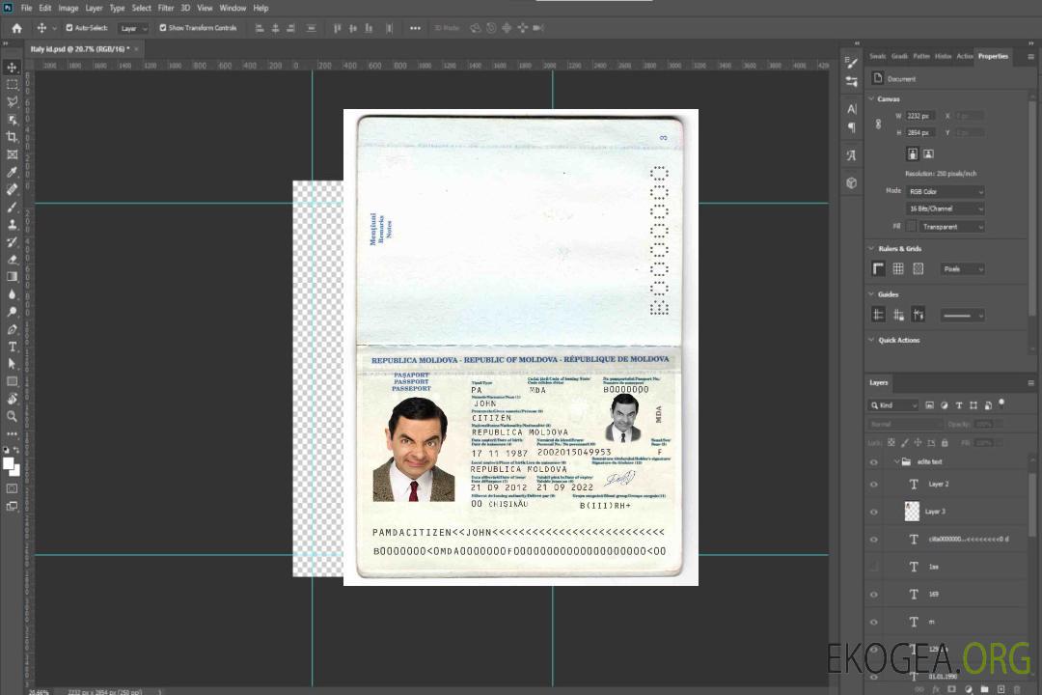The width and height of the screenshot is (1042, 695).
Task: Select the Eraser tool
Action: point(12,260)
